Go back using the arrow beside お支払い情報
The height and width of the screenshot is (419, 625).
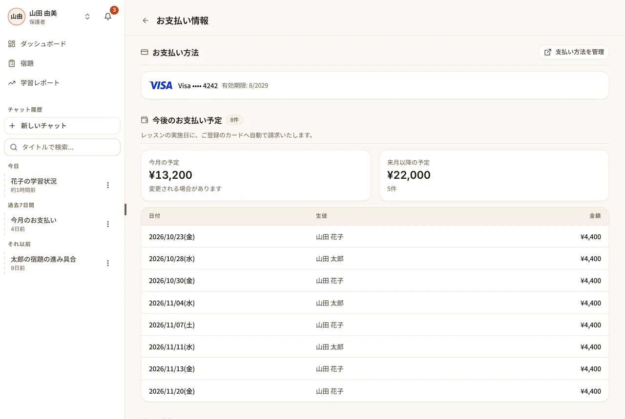coord(145,20)
